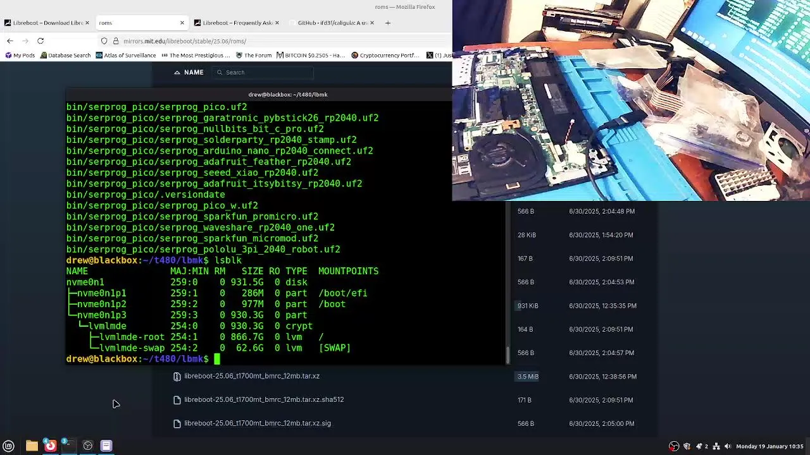
Task: Click nvme0n1p1 row in lsblk output
Action: coord(216,293)
